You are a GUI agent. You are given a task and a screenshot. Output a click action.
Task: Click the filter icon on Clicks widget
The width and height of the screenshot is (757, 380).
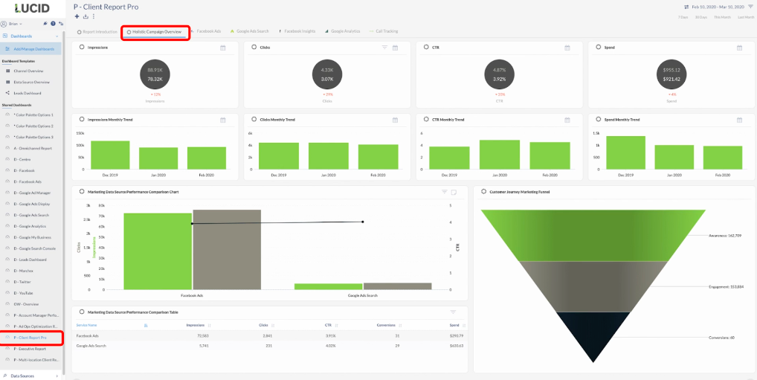coord(384,48)
